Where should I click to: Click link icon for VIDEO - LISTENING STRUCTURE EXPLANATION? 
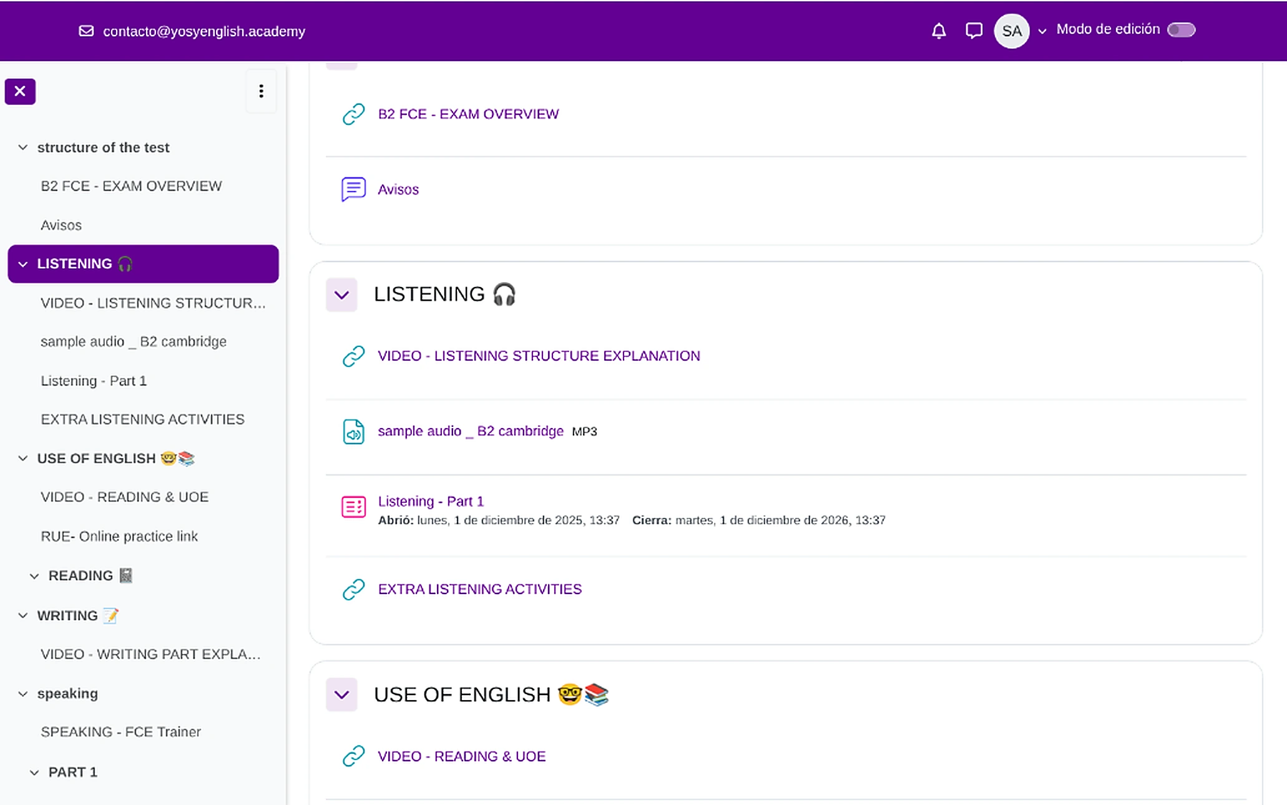(x=353, y=356)
